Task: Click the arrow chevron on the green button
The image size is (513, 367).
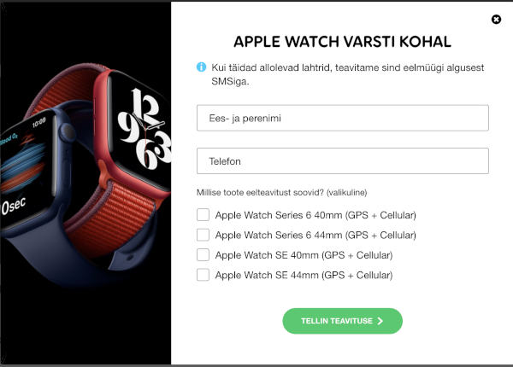Action: click(x=380, y=321)
